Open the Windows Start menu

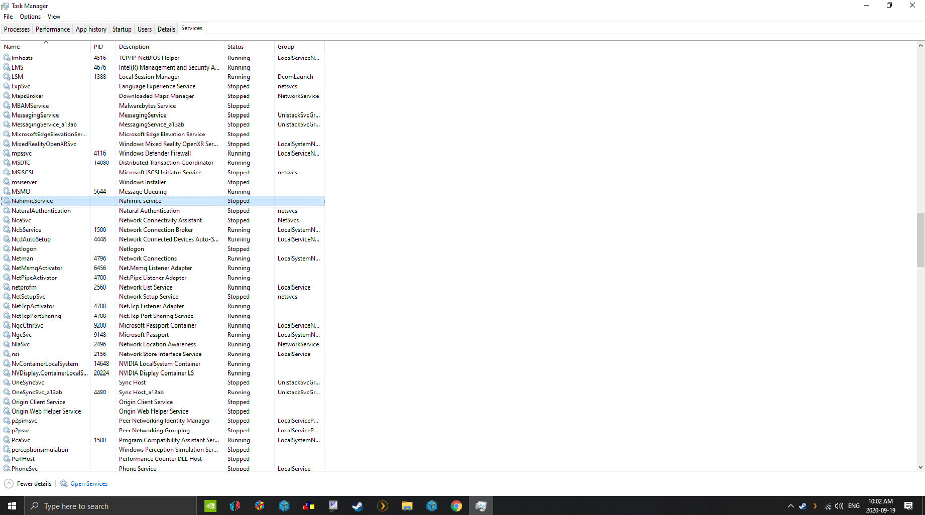tap(12, 506)
